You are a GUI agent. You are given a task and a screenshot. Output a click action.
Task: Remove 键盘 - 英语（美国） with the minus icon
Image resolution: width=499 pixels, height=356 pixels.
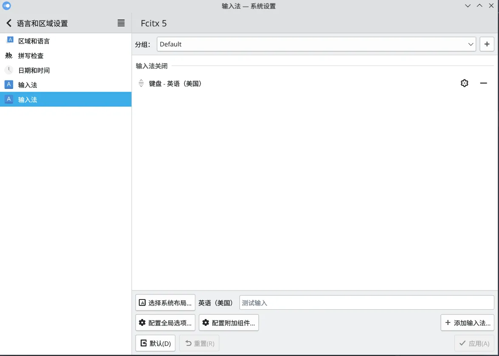coord(483,83)
